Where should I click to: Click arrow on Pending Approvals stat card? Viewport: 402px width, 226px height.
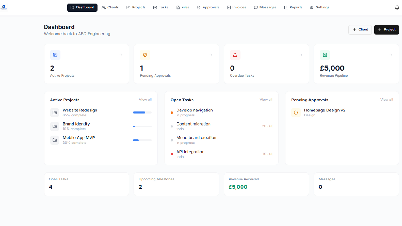point(211,55)
